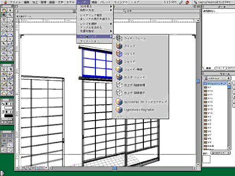
Task: Toggle the bottom-left constraint icon
Action: point(4,150)
